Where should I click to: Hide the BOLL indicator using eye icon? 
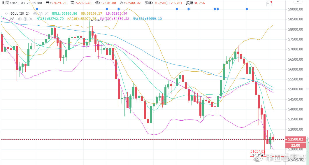coord(35,14)
